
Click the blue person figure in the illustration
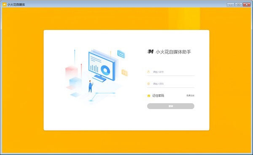coord(91,86)
